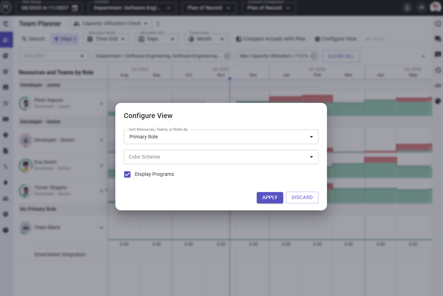Click the Configure View gear icon
The height and width of the screenshot is (296, 443).
(317, 39)
